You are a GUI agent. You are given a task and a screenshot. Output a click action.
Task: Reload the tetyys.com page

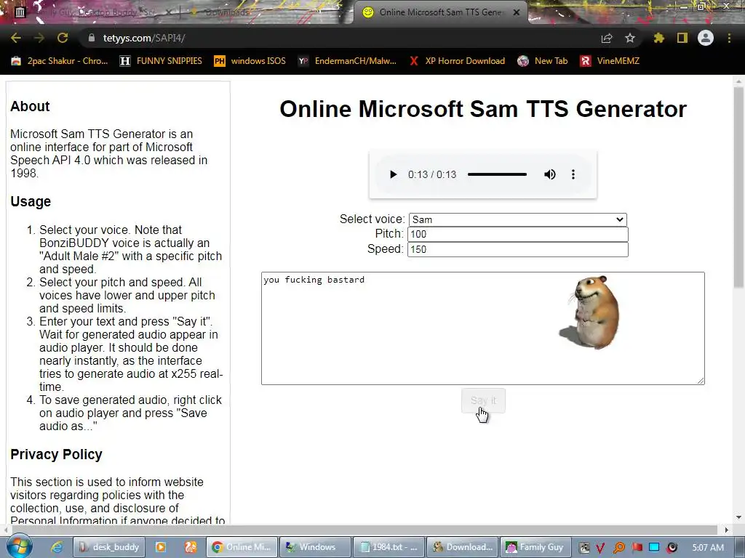[63, 38]
